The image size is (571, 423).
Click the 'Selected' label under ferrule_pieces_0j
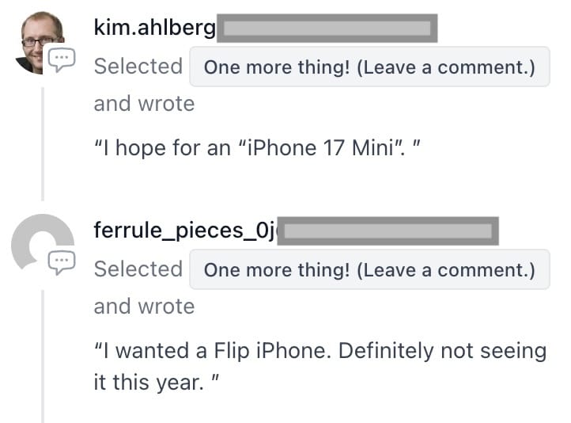[138, 269]
